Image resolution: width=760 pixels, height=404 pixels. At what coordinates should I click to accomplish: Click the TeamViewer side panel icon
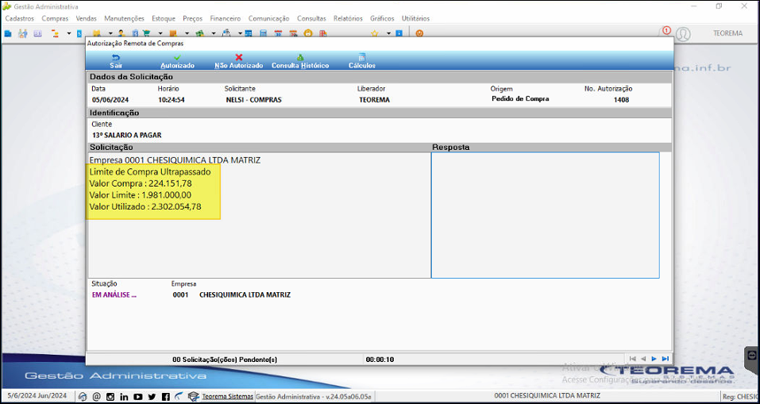point(753,355)
